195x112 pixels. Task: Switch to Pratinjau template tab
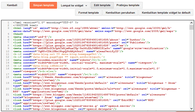pyautogui.click(x=128, y=5)
